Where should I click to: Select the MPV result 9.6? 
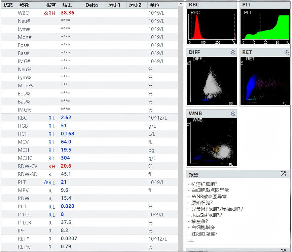(65, 190)
